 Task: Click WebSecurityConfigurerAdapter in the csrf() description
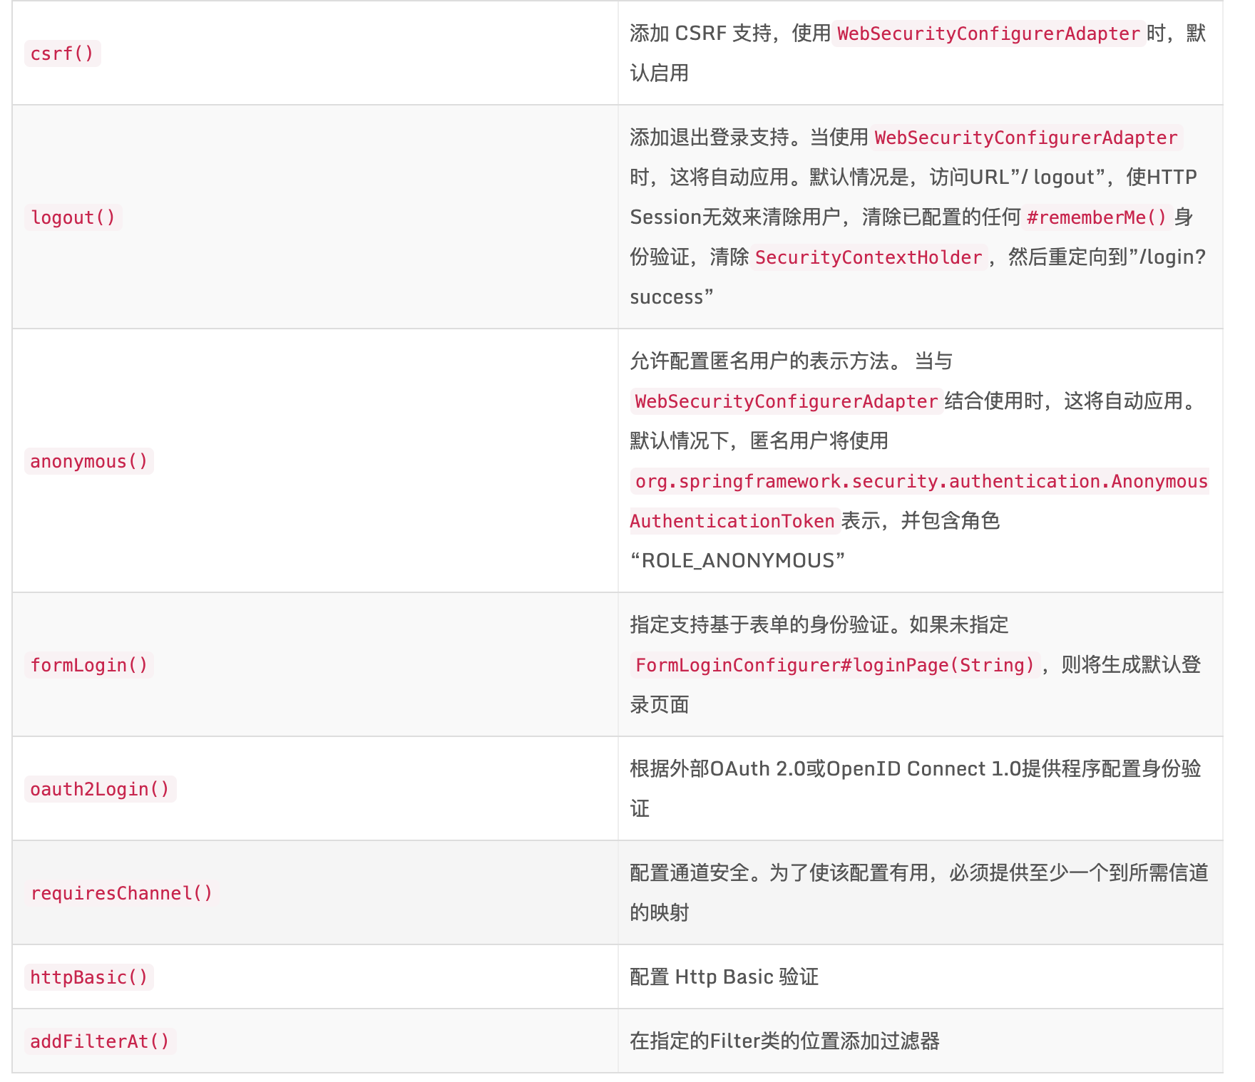(x=989, y=34)
